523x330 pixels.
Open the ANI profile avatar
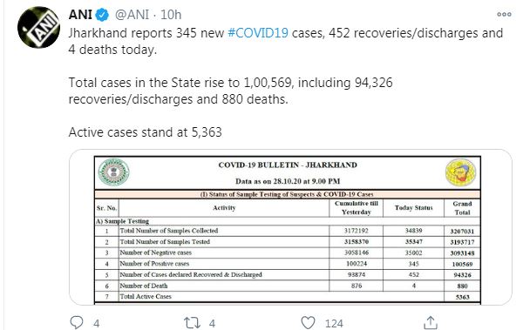38,27
